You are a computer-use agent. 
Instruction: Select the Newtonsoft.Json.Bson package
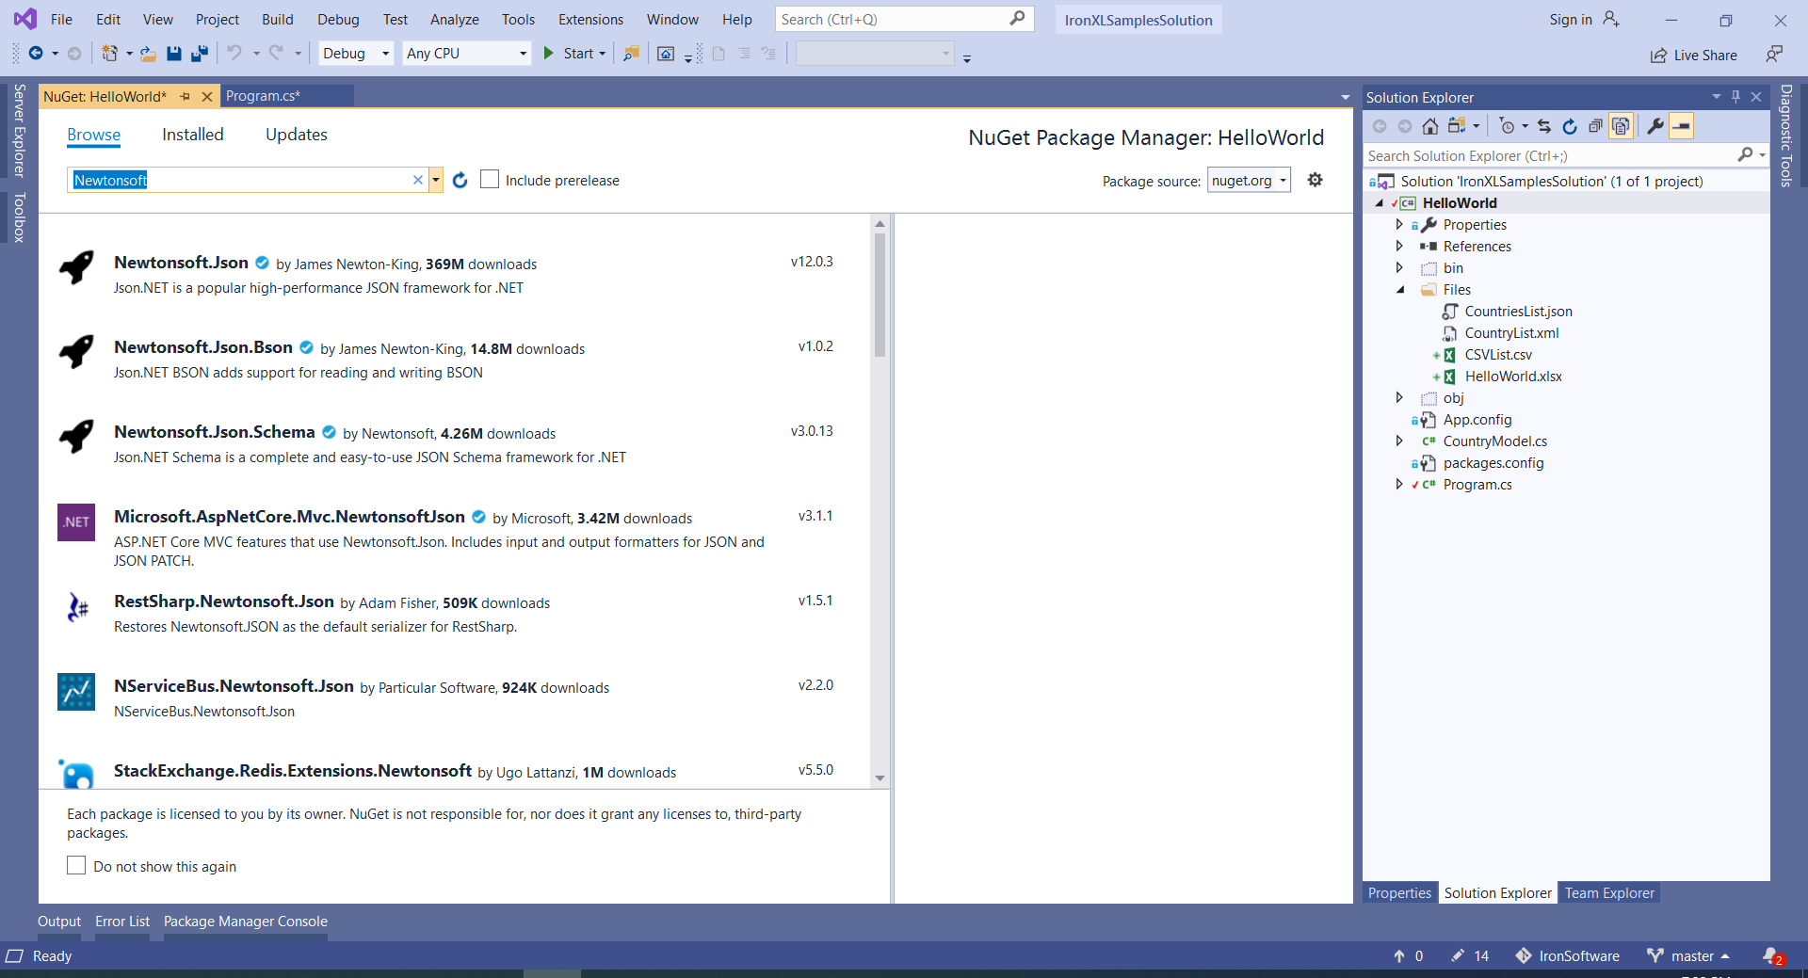click(x=455, y=360)
